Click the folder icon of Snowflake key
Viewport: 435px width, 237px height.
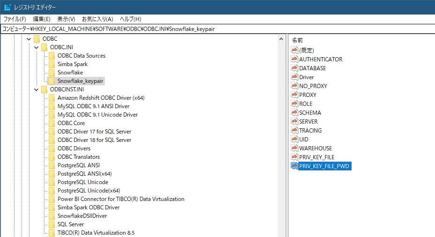(x=52, y=73)
